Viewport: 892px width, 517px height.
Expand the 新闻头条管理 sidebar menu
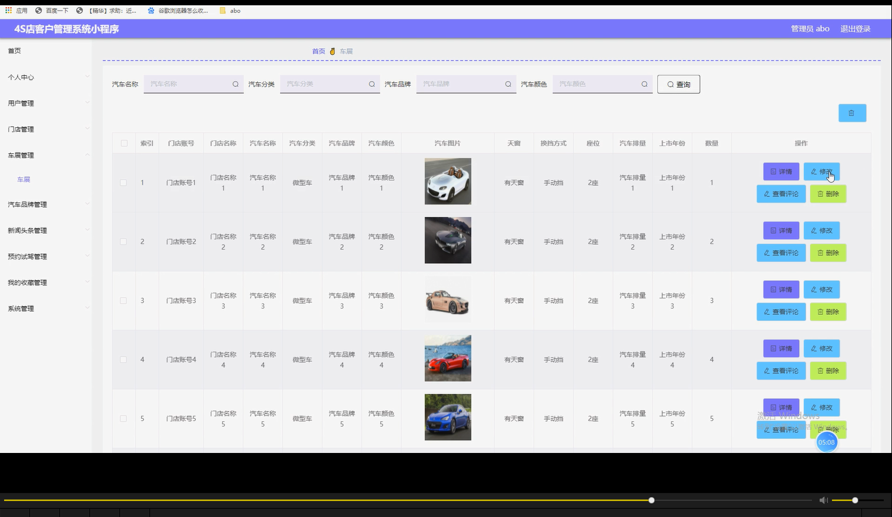click(x=46, y=230)
